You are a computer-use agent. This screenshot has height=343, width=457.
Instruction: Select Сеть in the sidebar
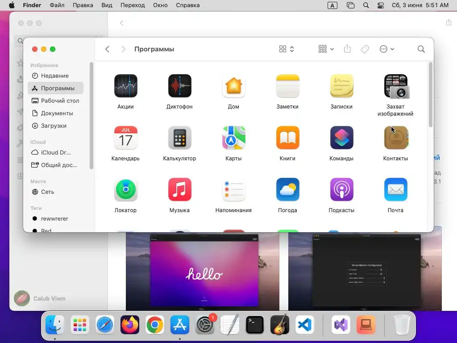56,192
